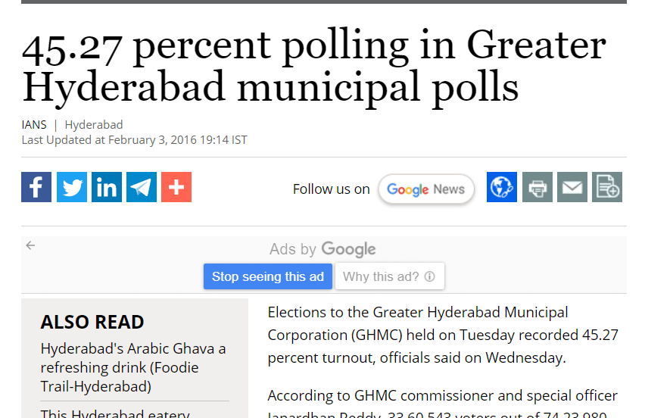The width and height of the screenshot is (645, 418).
Task: Click the article headline
Action: pos(313,67)
